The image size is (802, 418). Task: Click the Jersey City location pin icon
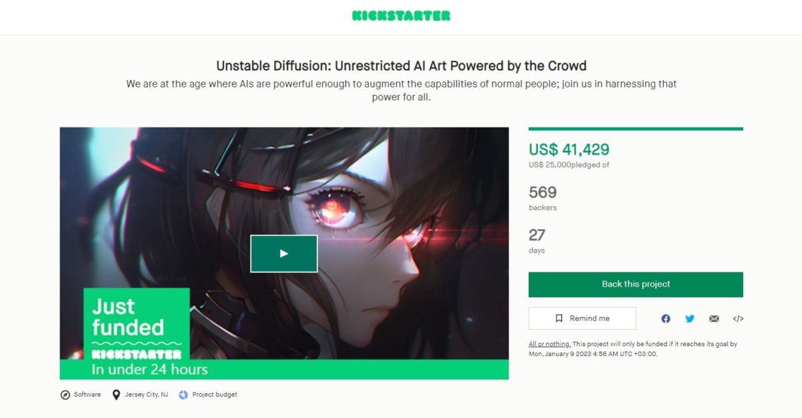[x=116, y=395]
